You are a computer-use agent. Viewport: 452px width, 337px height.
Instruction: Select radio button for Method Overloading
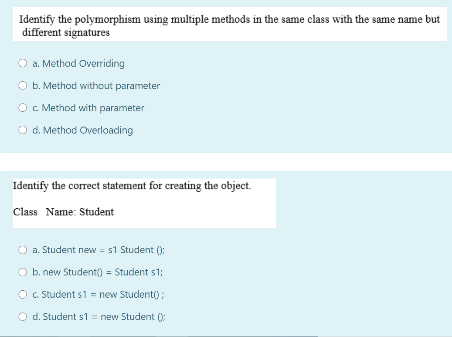click(x=23, y=130)
